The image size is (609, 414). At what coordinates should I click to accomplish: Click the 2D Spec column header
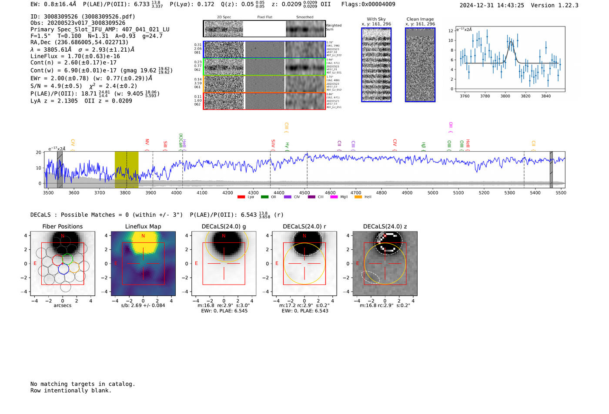point(224,17)
